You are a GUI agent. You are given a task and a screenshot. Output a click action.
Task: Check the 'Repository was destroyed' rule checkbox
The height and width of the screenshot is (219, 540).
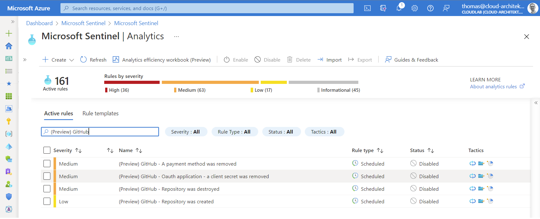tap(47, 189)
